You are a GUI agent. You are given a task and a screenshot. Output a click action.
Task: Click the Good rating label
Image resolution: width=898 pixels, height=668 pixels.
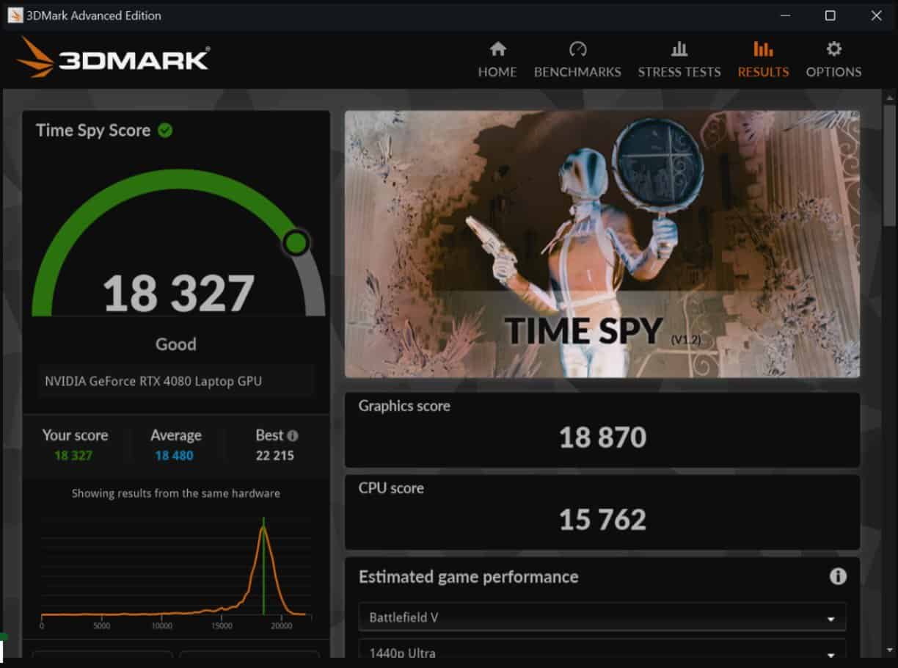point(176,344)
